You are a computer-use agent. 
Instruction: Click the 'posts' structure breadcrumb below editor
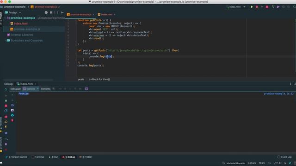81,79
